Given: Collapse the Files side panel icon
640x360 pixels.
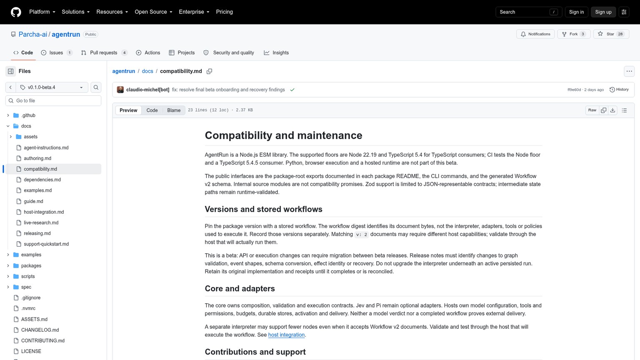Looking at the screenshot, I should (10, 71).
